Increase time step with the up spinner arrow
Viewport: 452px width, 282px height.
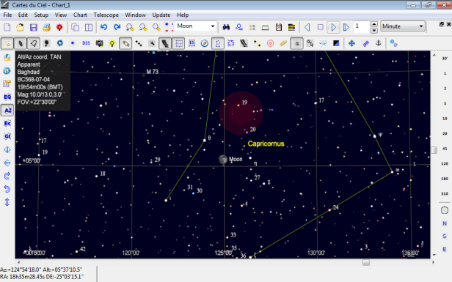coord(374,24)
